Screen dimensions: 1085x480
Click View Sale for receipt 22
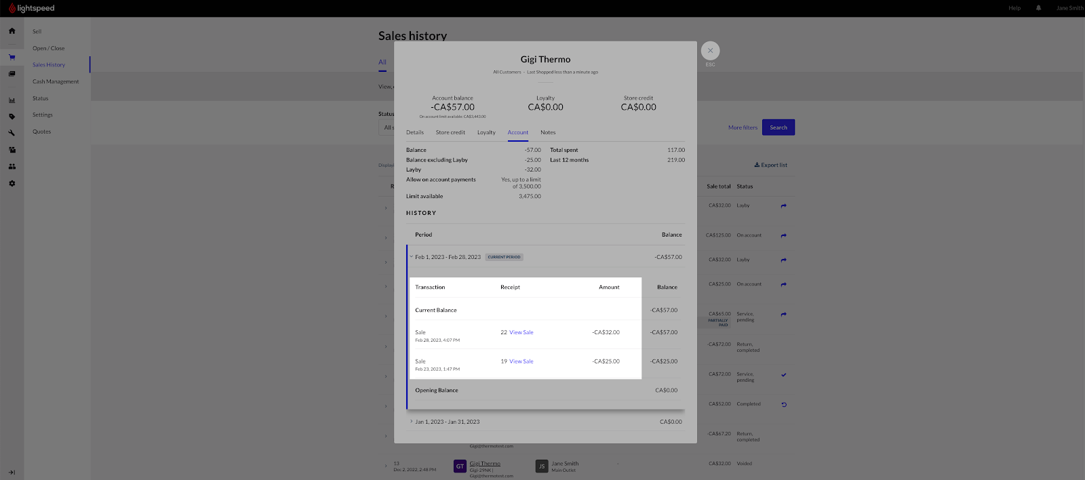[x=521, y=333]
